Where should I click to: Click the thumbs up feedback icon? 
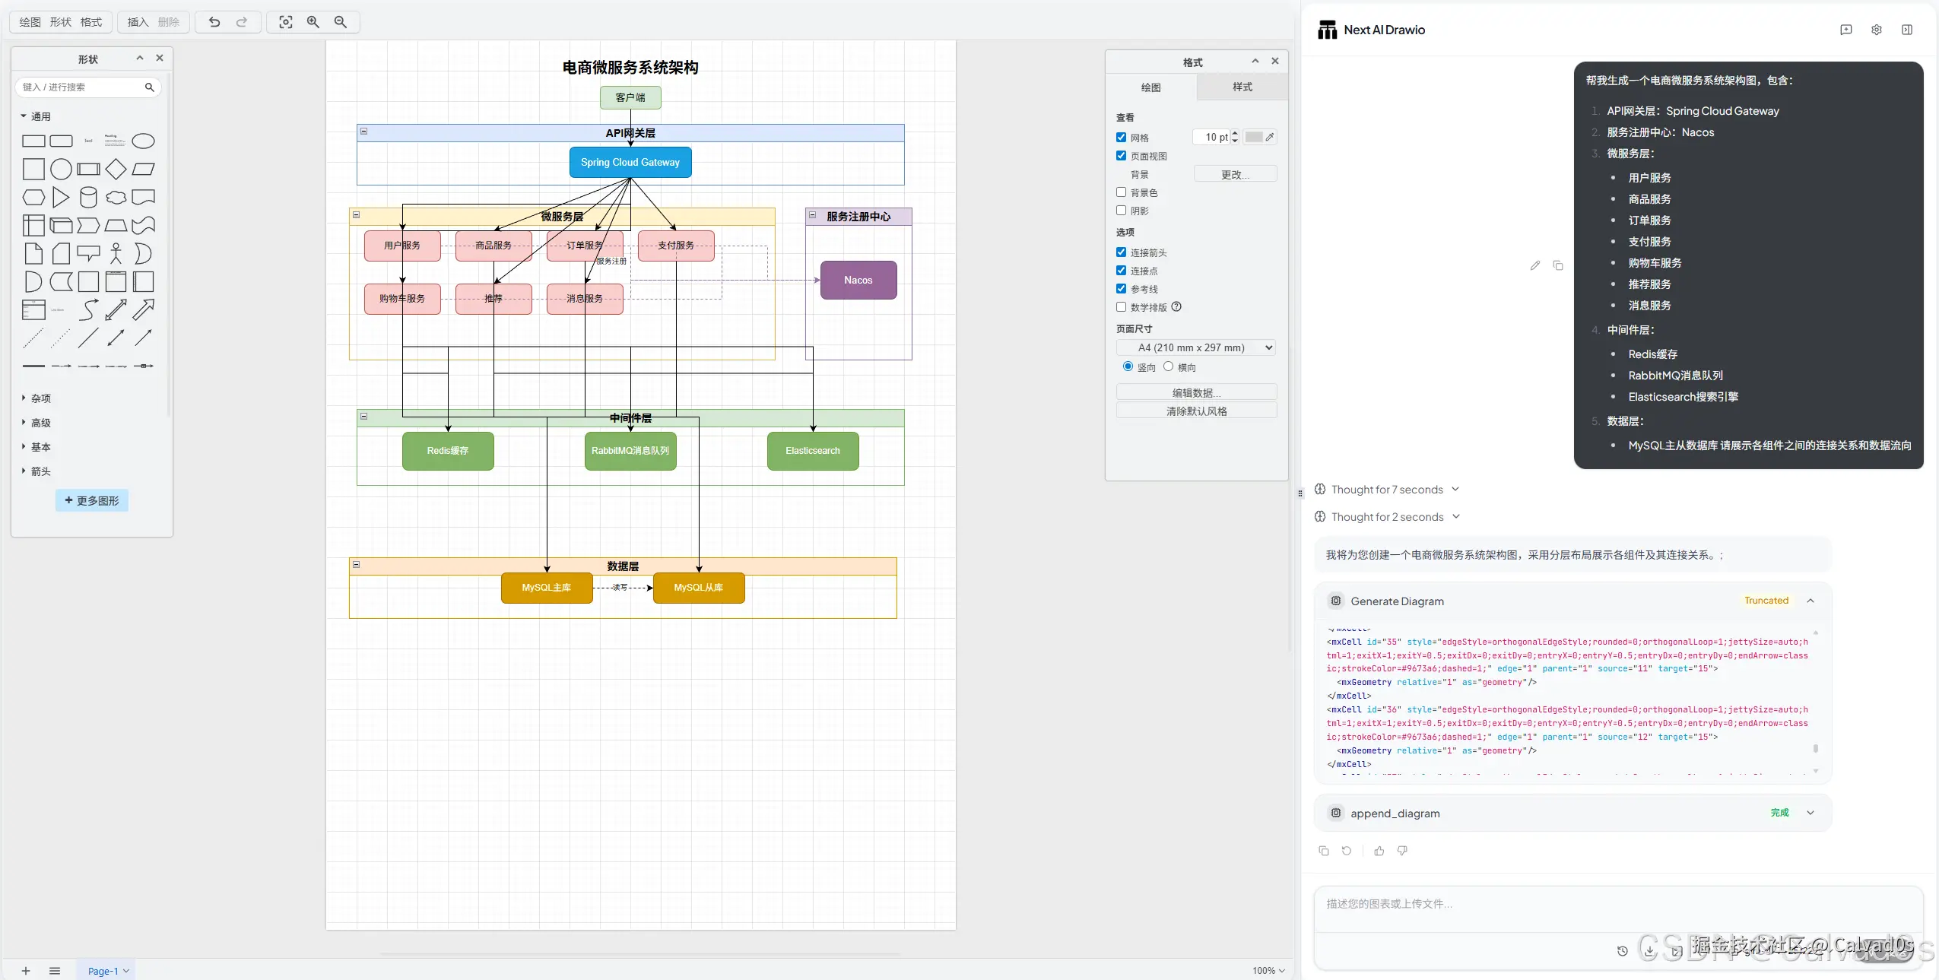[1379, 851]
